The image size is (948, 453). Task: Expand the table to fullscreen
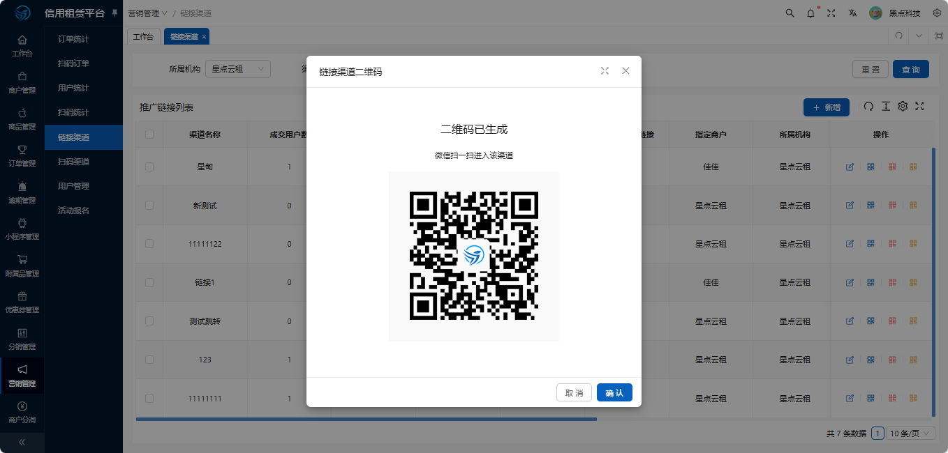tap(919, 107)
